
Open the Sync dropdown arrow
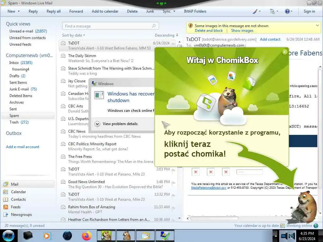174,11
